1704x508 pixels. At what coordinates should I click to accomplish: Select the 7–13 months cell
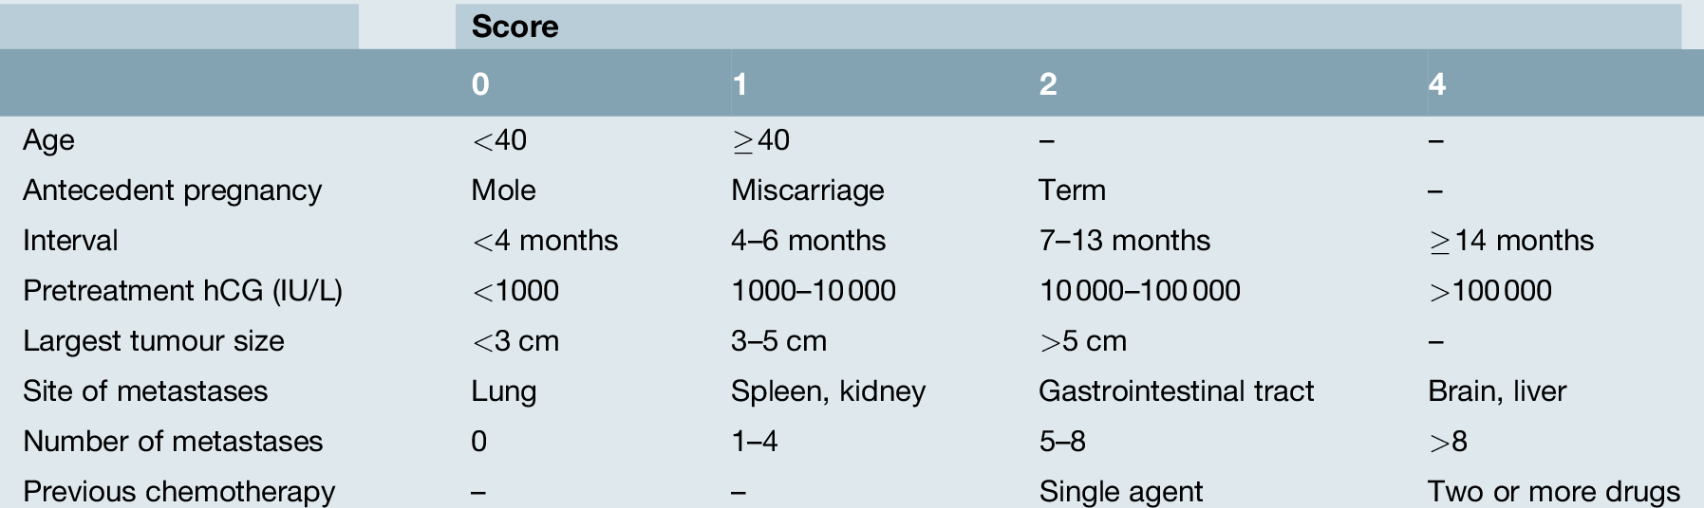pos(1124,241)
